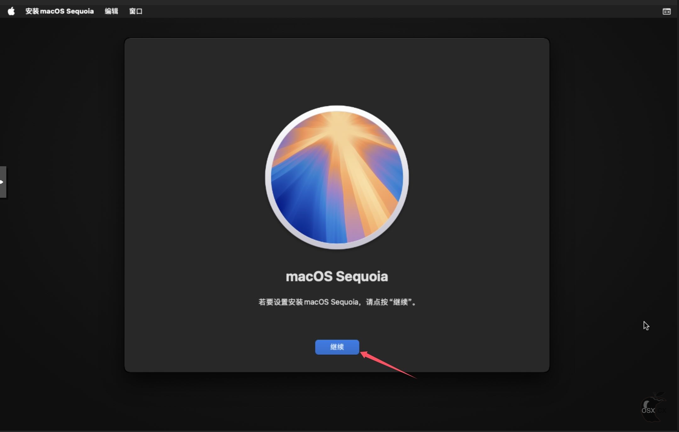Open the input source menu bar icon

[x=666, y=12]
